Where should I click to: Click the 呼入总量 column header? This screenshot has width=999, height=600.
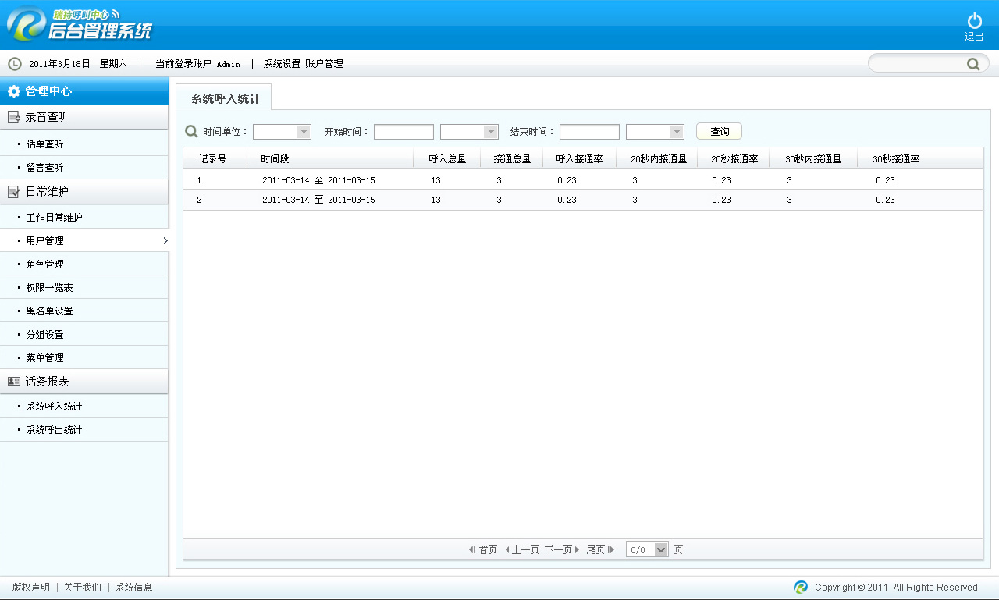pyautogui.click(x=447, y=158)
